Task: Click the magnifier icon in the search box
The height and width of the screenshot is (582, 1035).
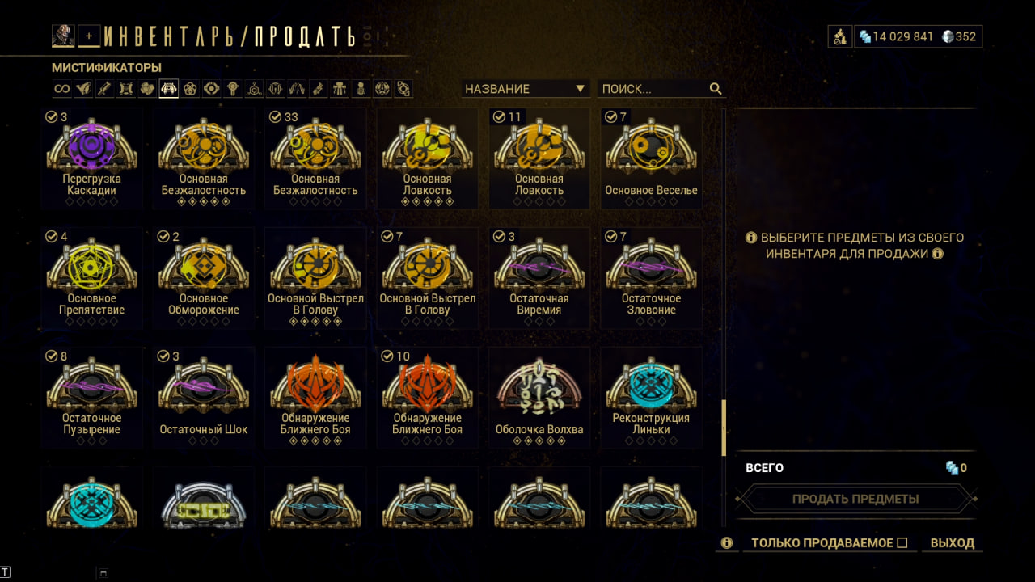Action: tap(716, 89)
